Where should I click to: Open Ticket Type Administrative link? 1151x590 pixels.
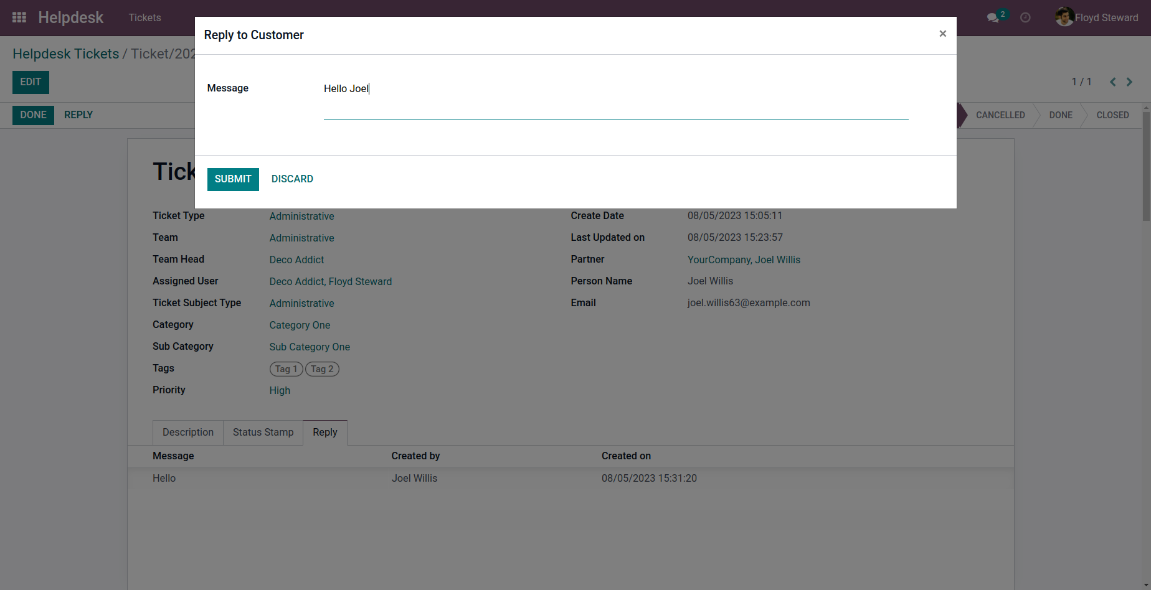point(301,217)
